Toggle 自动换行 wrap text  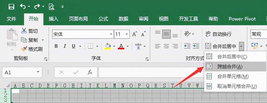point(219,34)
